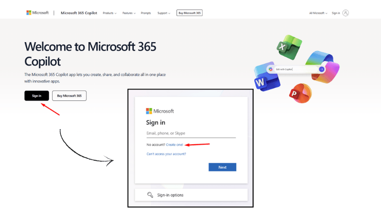
Task: Open Microsoft 365 Copilot header link
Action: coord(79,13)
